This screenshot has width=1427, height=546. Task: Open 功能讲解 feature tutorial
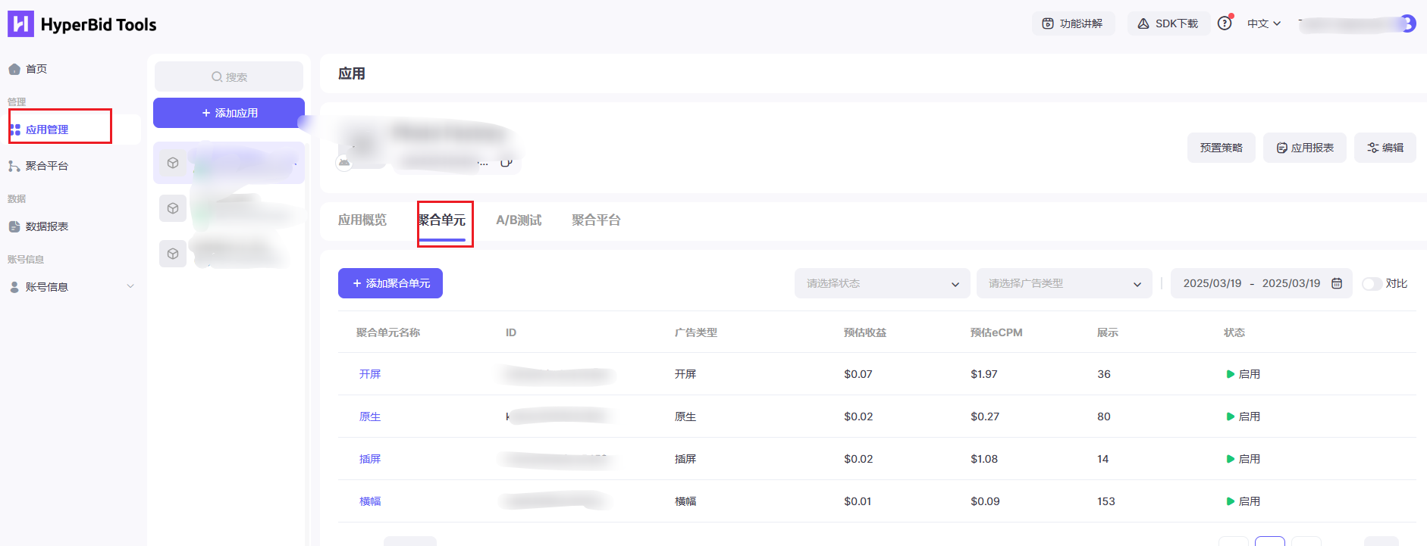click(1073, 23)
